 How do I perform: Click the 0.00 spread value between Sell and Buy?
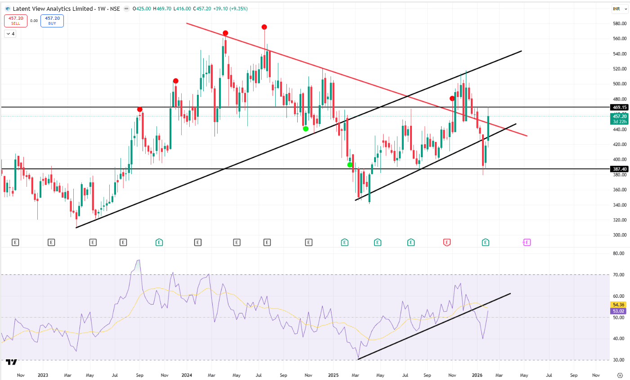[x=34, y=21]
